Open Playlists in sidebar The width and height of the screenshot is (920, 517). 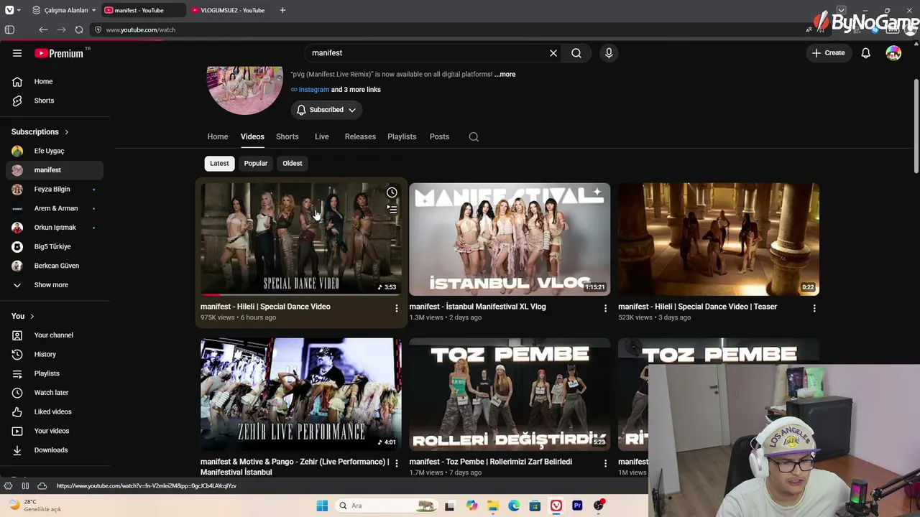(55, 373)
